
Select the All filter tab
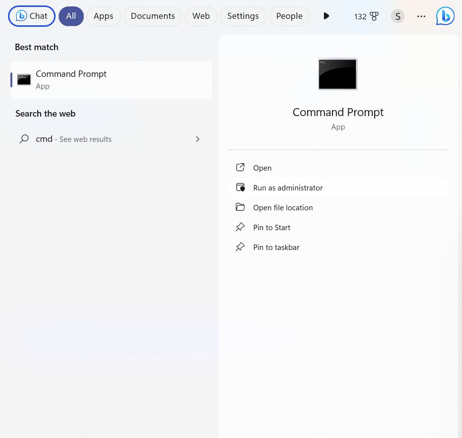(x=71, y=16)
